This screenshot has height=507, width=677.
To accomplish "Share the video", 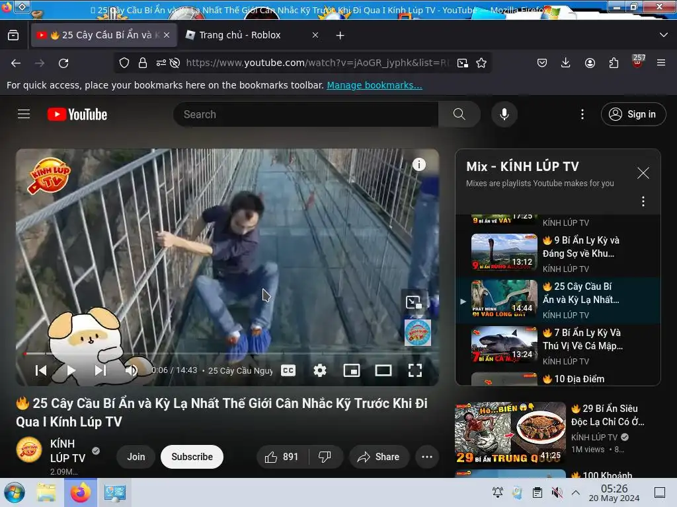I will click(x=379, y=457).
